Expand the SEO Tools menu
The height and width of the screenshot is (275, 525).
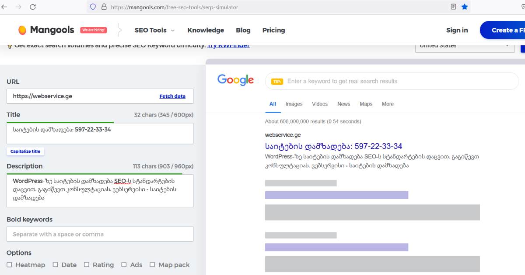pos(154,30)
